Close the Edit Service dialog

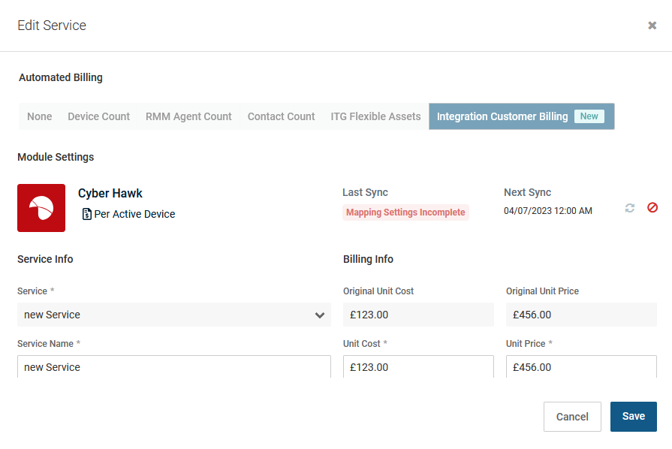(x=652, y=26)
